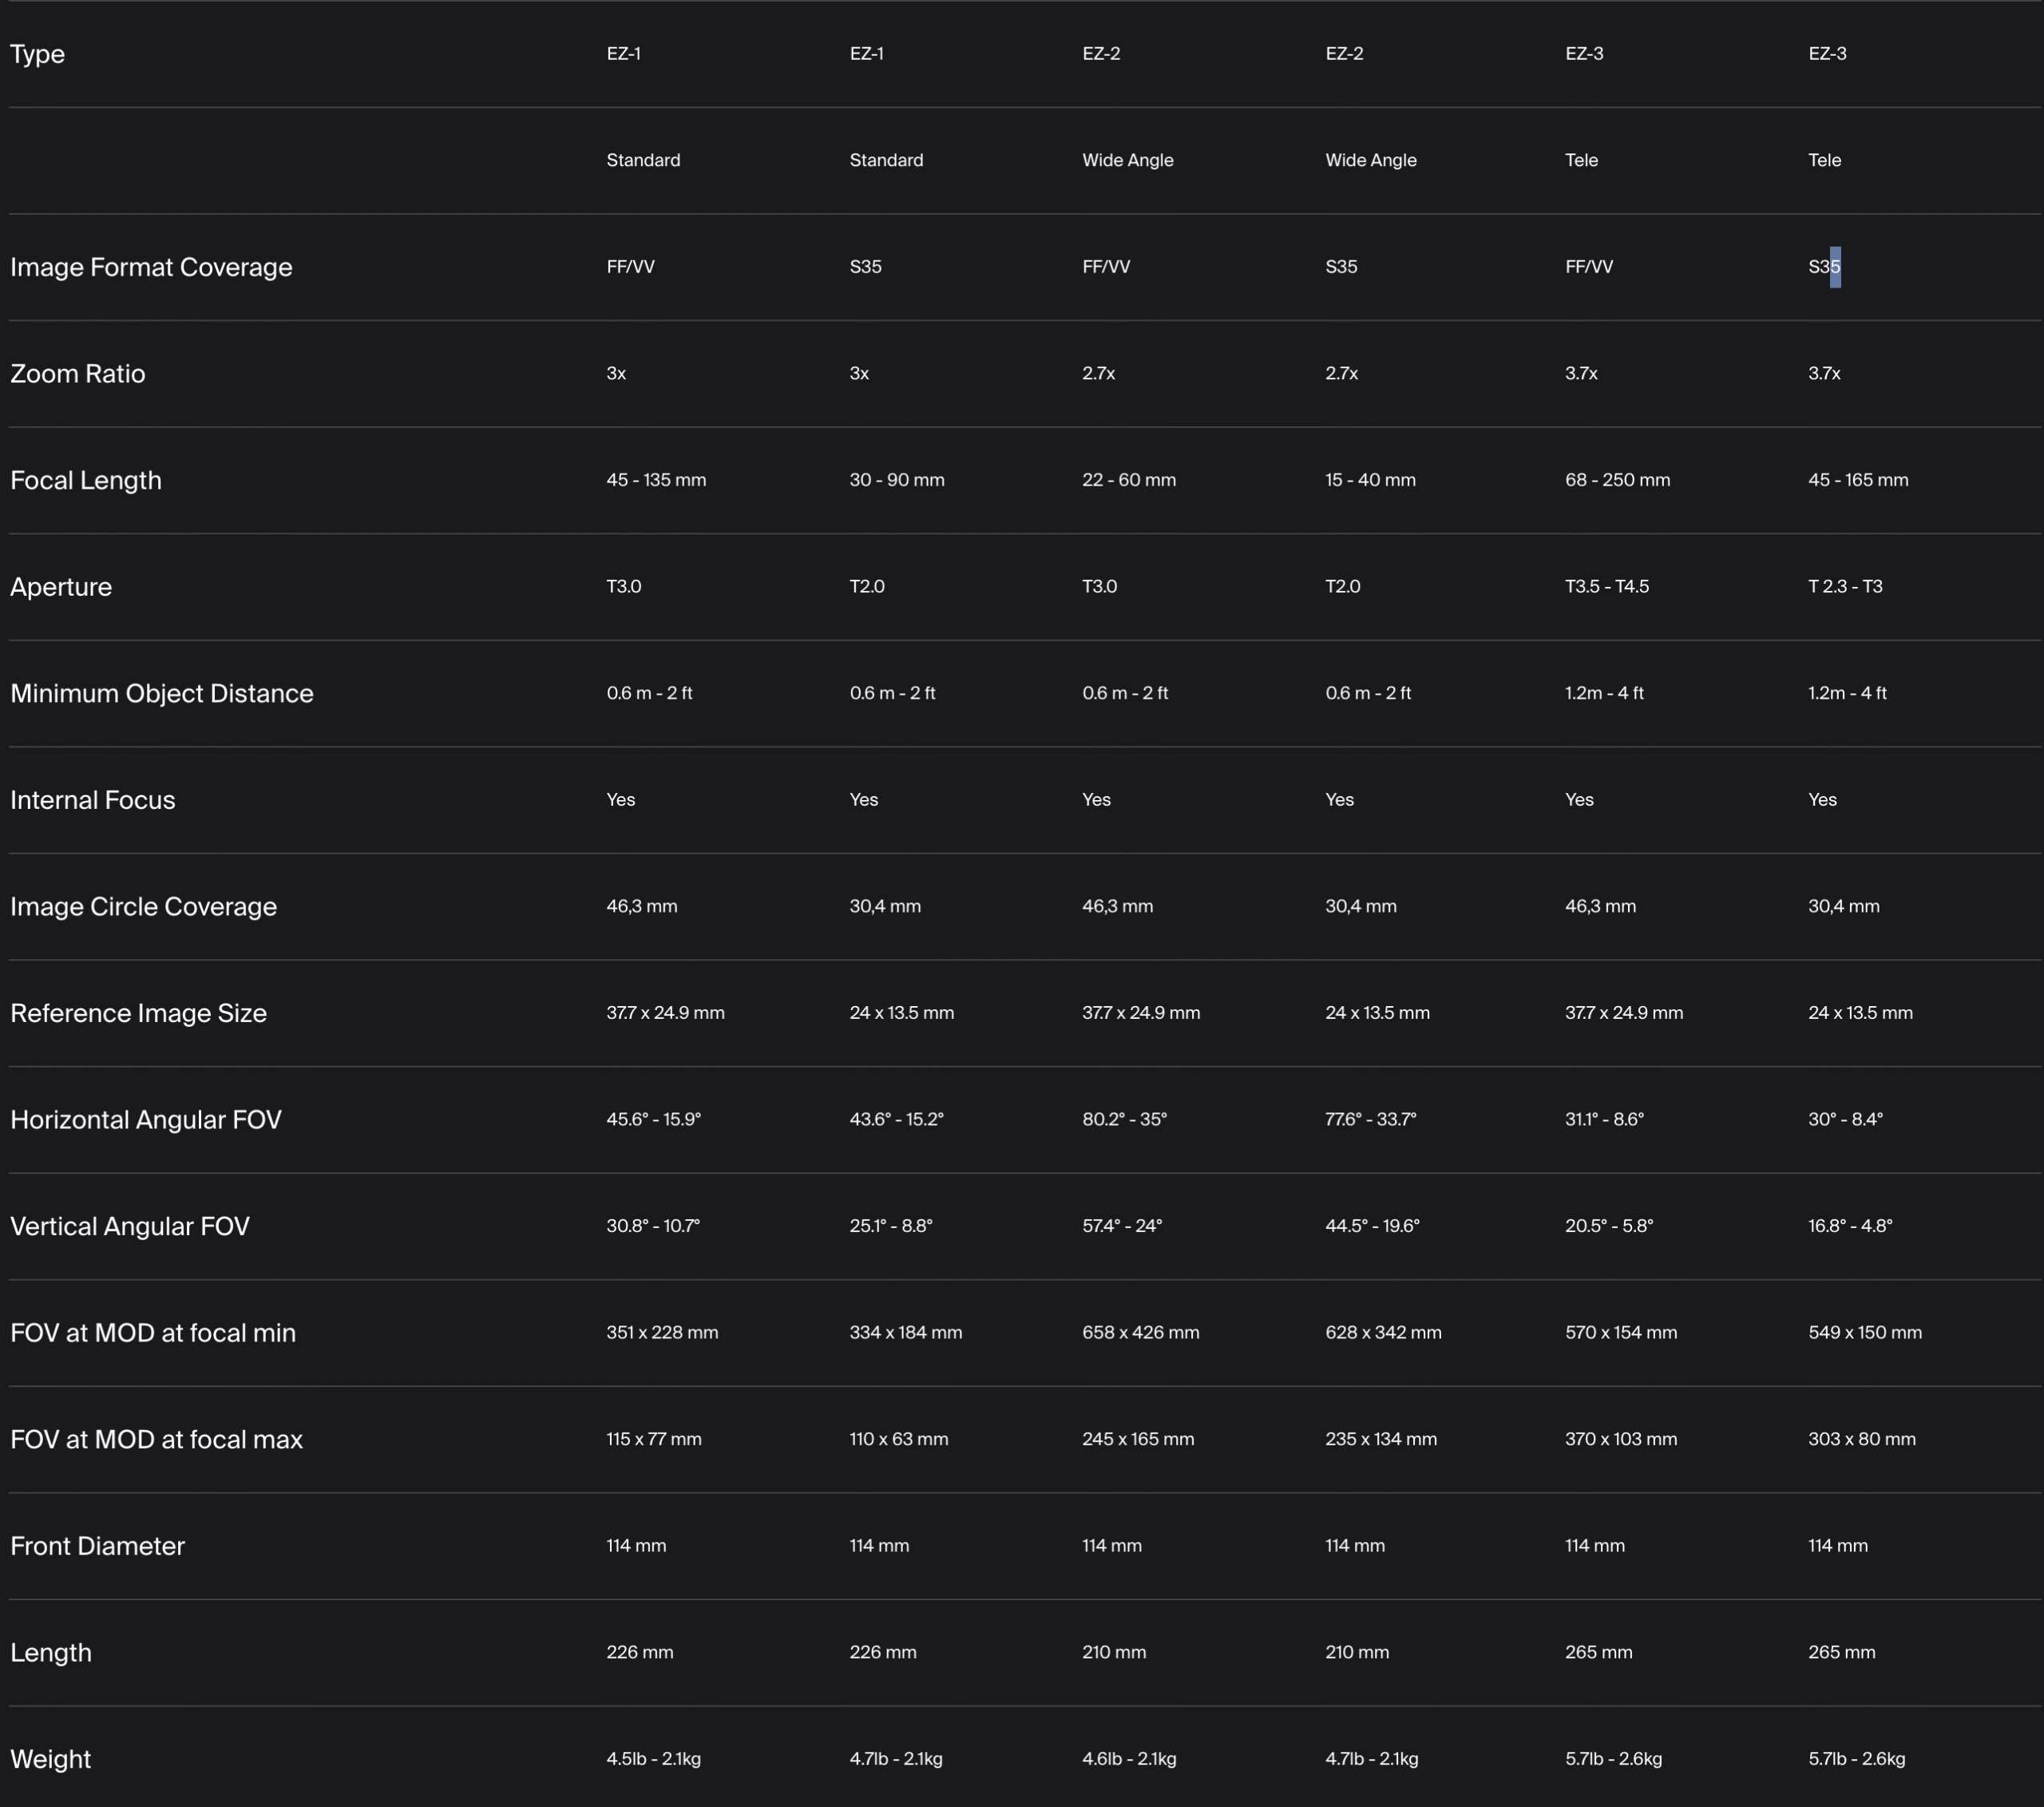Click FOV value '549 x 150 mm'
The width and height of the screenshot is (2044, 1807).
coord(1865,1333)
